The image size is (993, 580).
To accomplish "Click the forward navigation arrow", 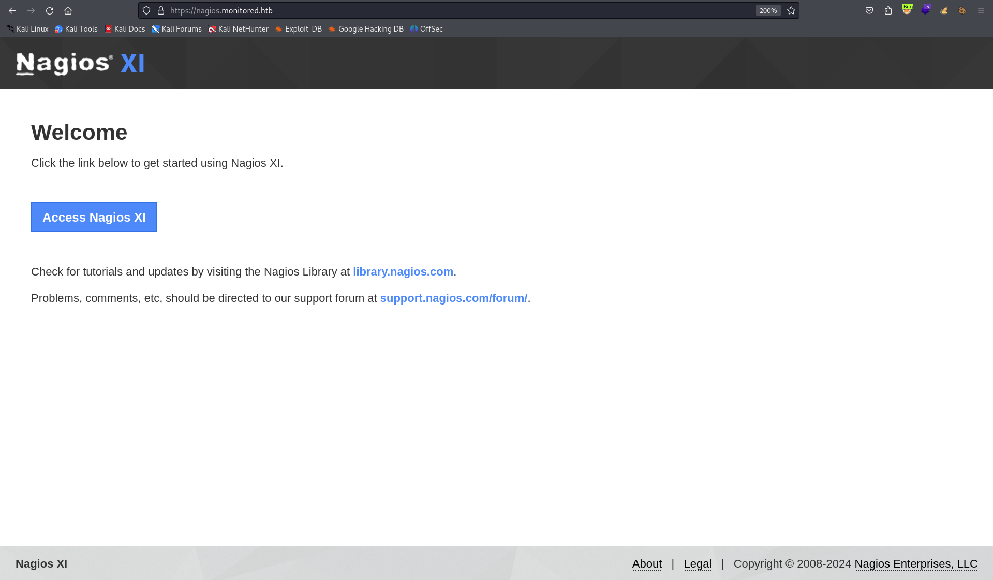I will (x=31, y=10).
